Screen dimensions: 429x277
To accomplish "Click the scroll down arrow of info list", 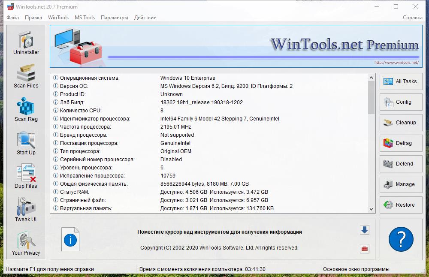I will pos(371,209).
